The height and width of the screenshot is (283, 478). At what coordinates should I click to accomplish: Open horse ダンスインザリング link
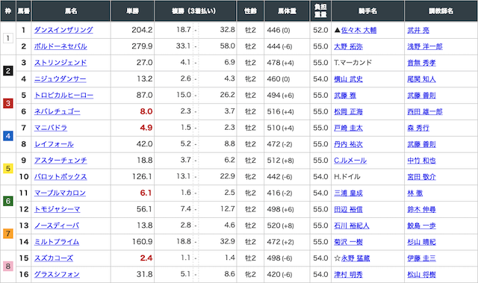click(63, 30)
